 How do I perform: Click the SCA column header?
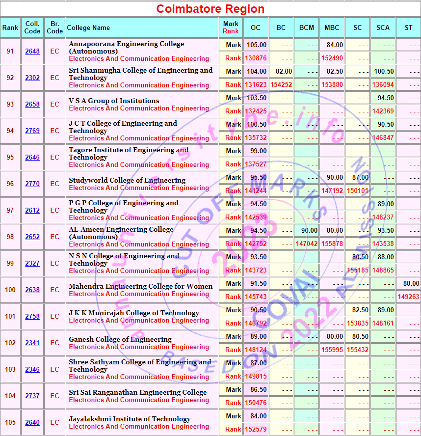tap(383, 28)
